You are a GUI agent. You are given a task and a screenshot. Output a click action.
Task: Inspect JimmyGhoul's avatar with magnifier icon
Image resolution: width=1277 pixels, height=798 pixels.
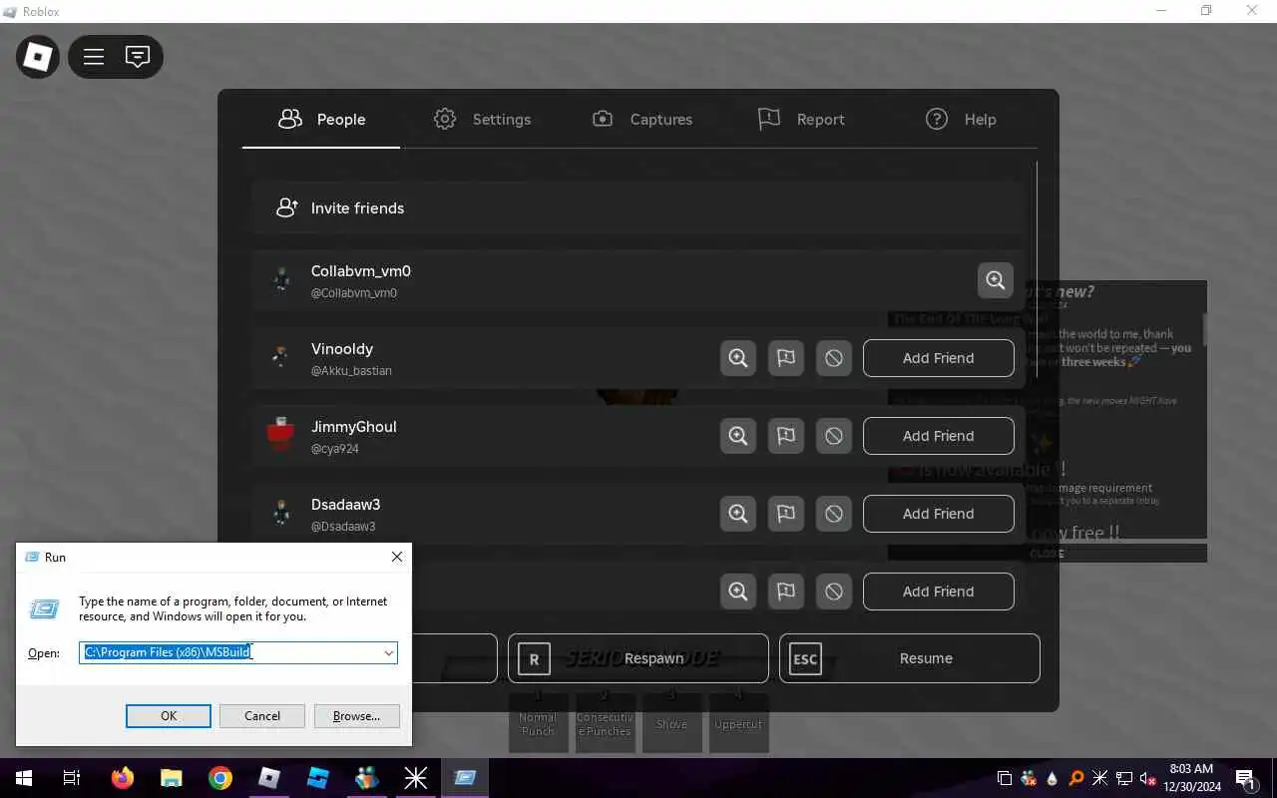pos(738,436)
